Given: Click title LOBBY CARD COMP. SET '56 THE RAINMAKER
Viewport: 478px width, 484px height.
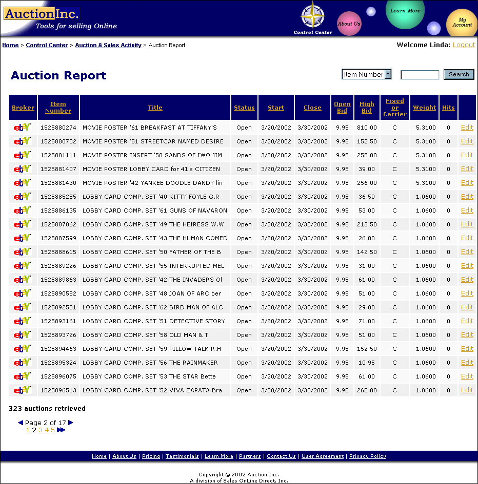Looking at the screenshot, I should 150,363.
